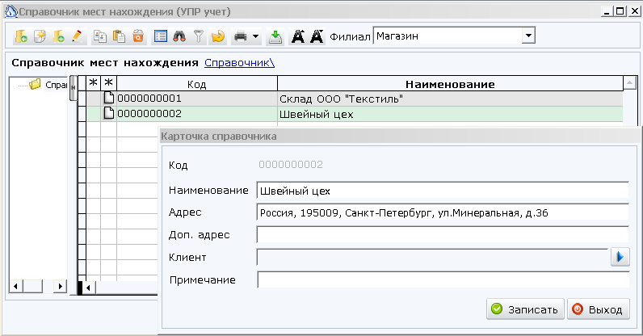
Task: Open the Филиал dropdown list
Action: click(x=528, y=36)
